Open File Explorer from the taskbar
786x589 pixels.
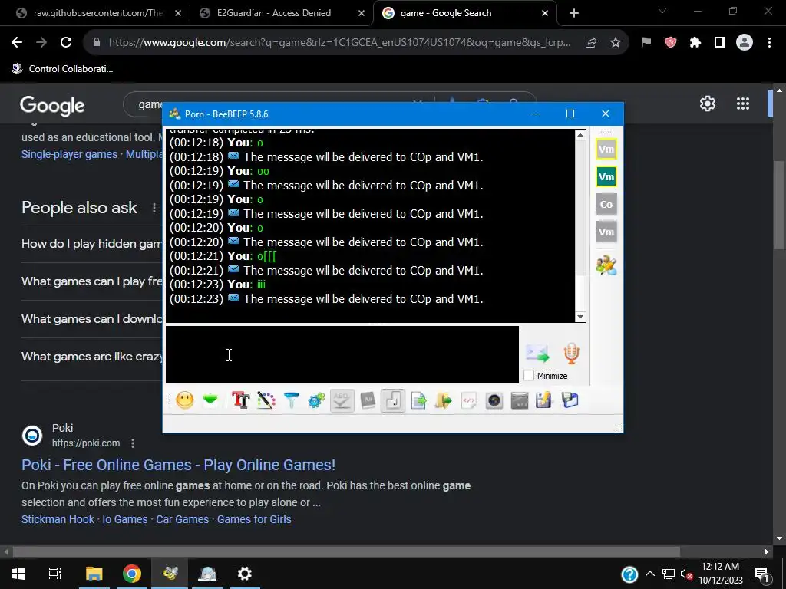pos(94,574)
